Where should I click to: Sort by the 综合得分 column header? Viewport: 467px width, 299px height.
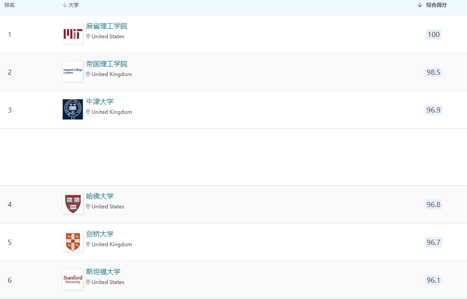click(x=432, y=5)
